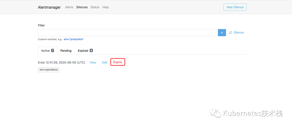The image size is (292, 126).
Task: Insert the env="production" example matcher
Action: 74,39
